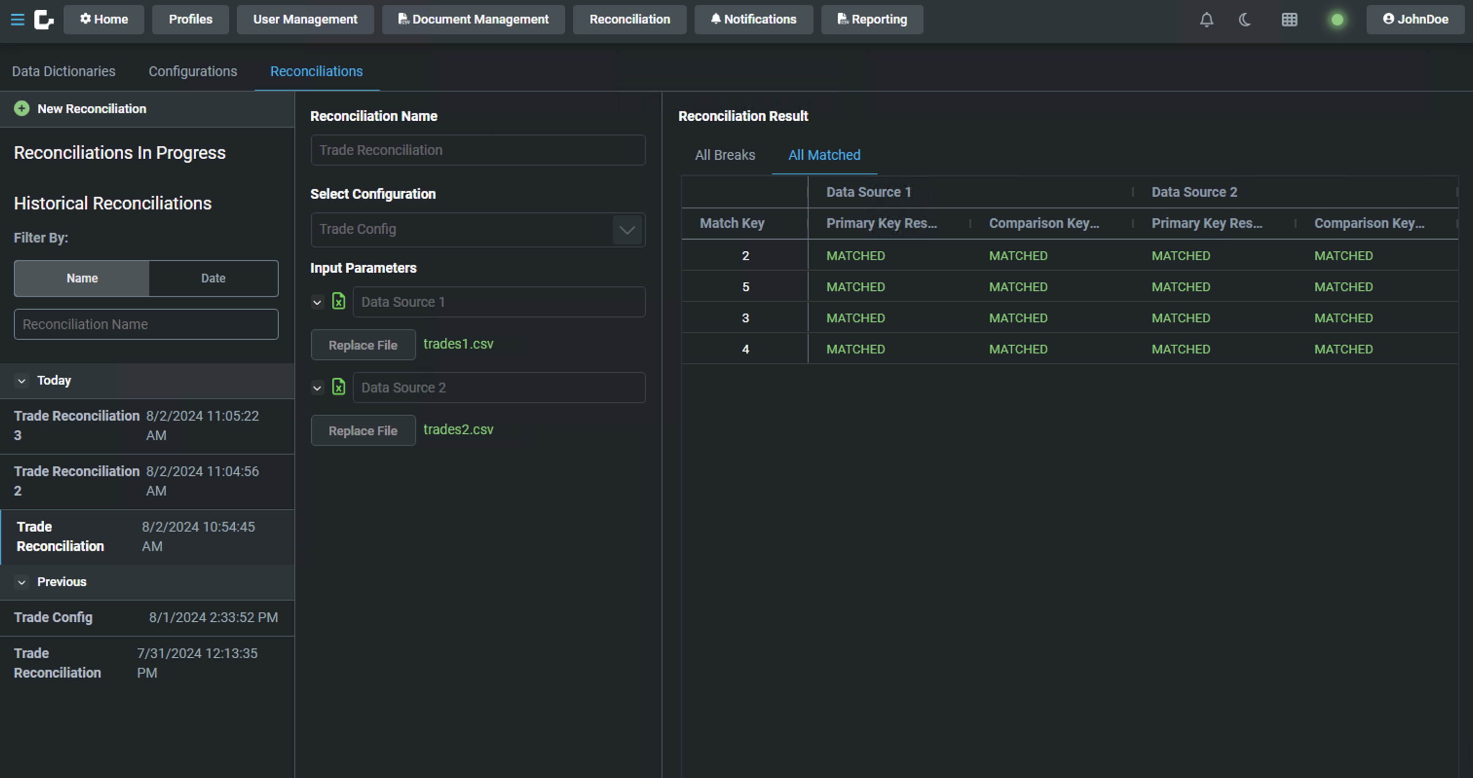Open the notifications bell icon
1473x778 pixels.
1206,20
